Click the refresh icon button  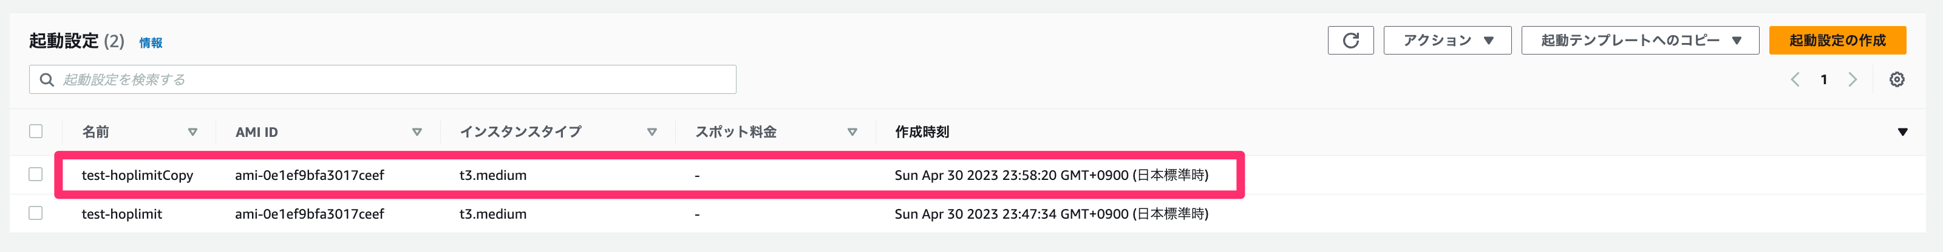click(1350, 41)
